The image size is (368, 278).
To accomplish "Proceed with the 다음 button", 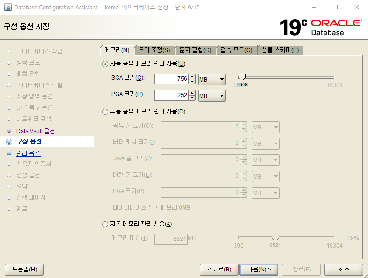I will coord(258,270).
